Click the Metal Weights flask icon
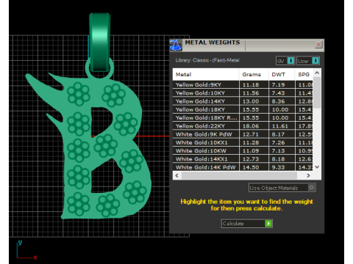Screen dimensions: 353x264 (x=176, y=45)
